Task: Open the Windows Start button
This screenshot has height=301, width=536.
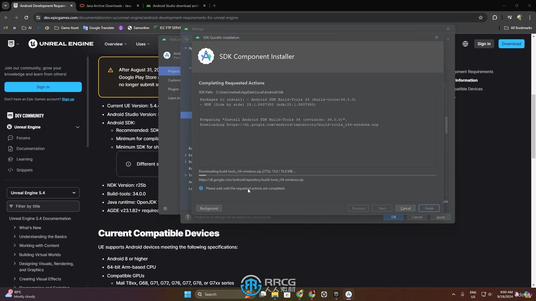Action: pyautogui.click(x=188, y=294)
